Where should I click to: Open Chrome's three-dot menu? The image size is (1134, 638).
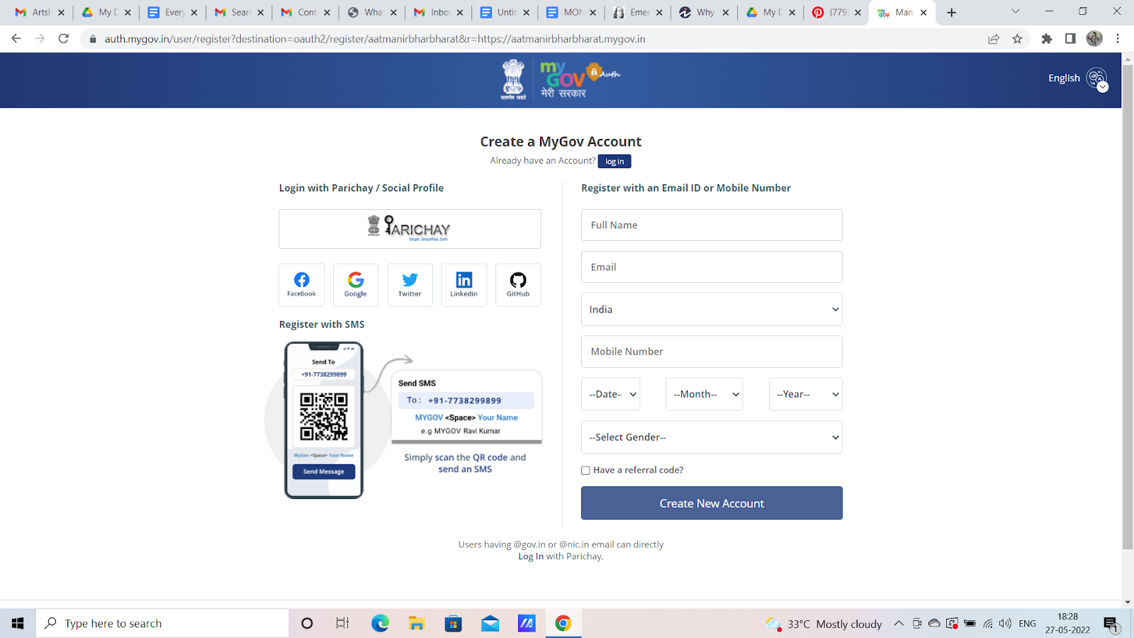[1118, 39]
